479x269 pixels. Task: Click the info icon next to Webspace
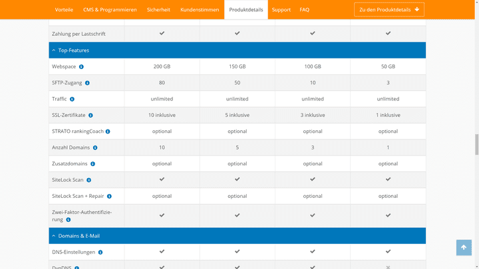pos(81,67)
